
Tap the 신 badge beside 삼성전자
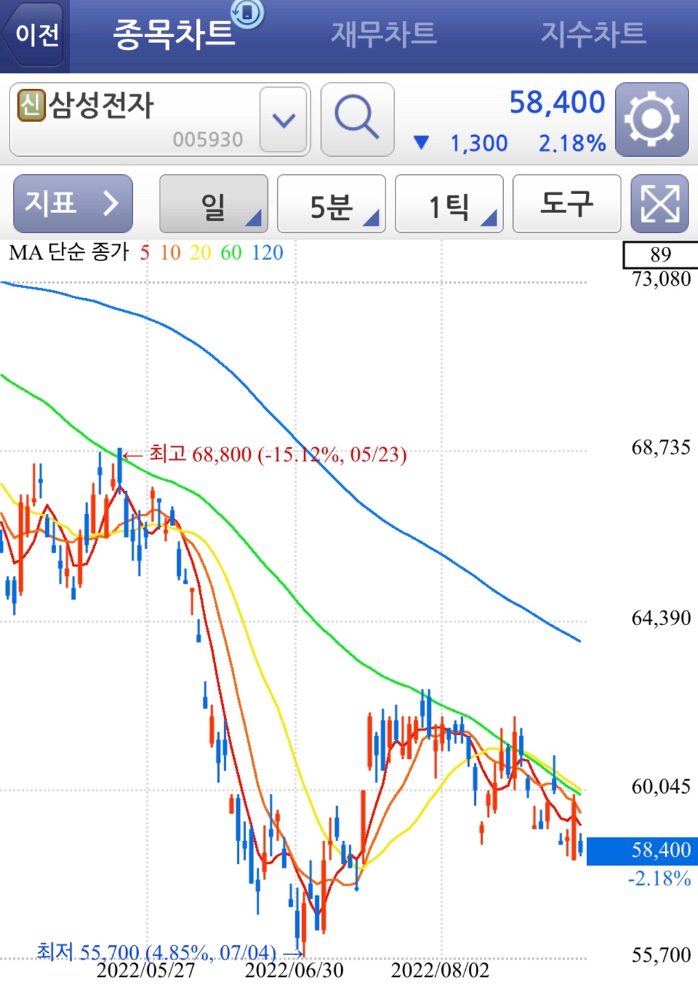31,106
